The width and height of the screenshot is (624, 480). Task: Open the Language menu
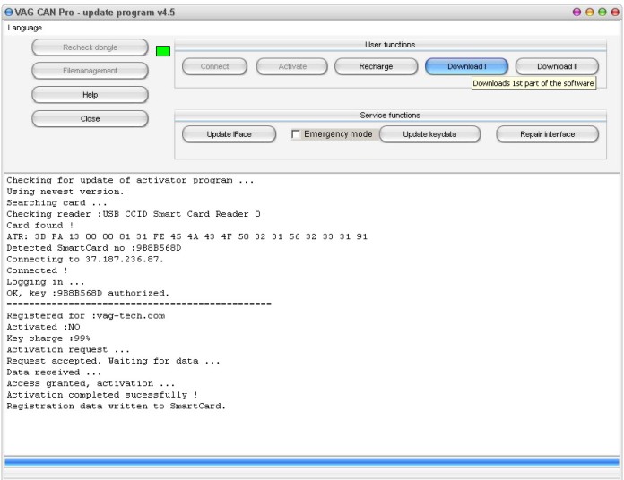click(x=25, y=28)
